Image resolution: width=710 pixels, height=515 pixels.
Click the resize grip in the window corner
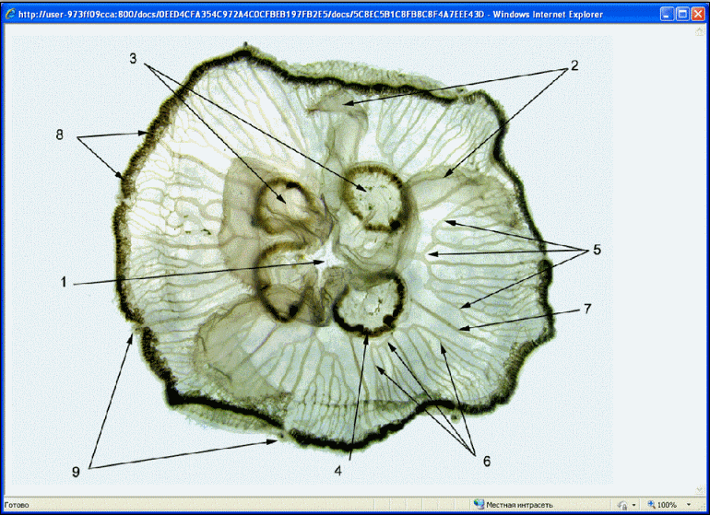tap(702, 507)
